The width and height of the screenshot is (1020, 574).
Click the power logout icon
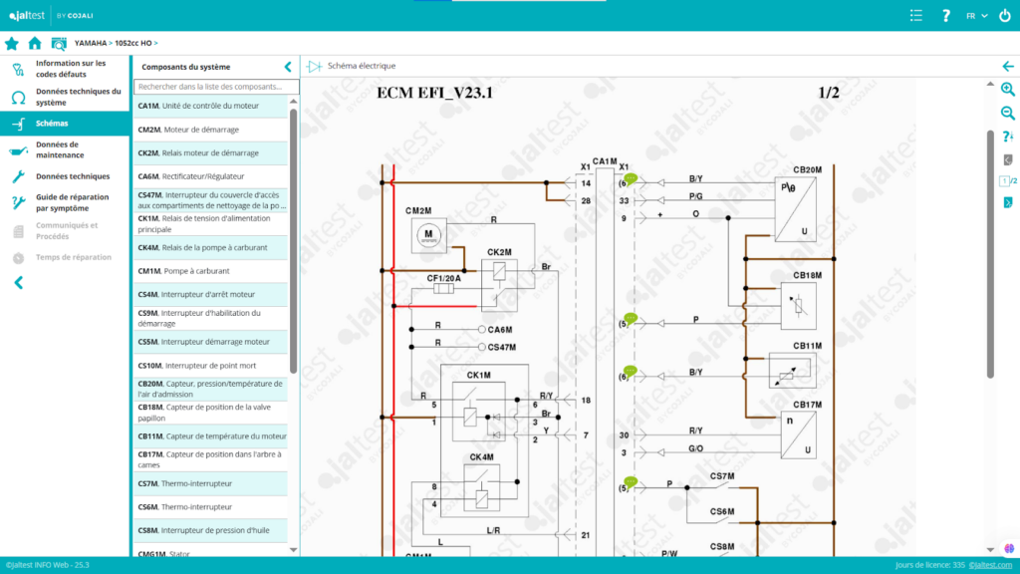[x=1004, y=15]
